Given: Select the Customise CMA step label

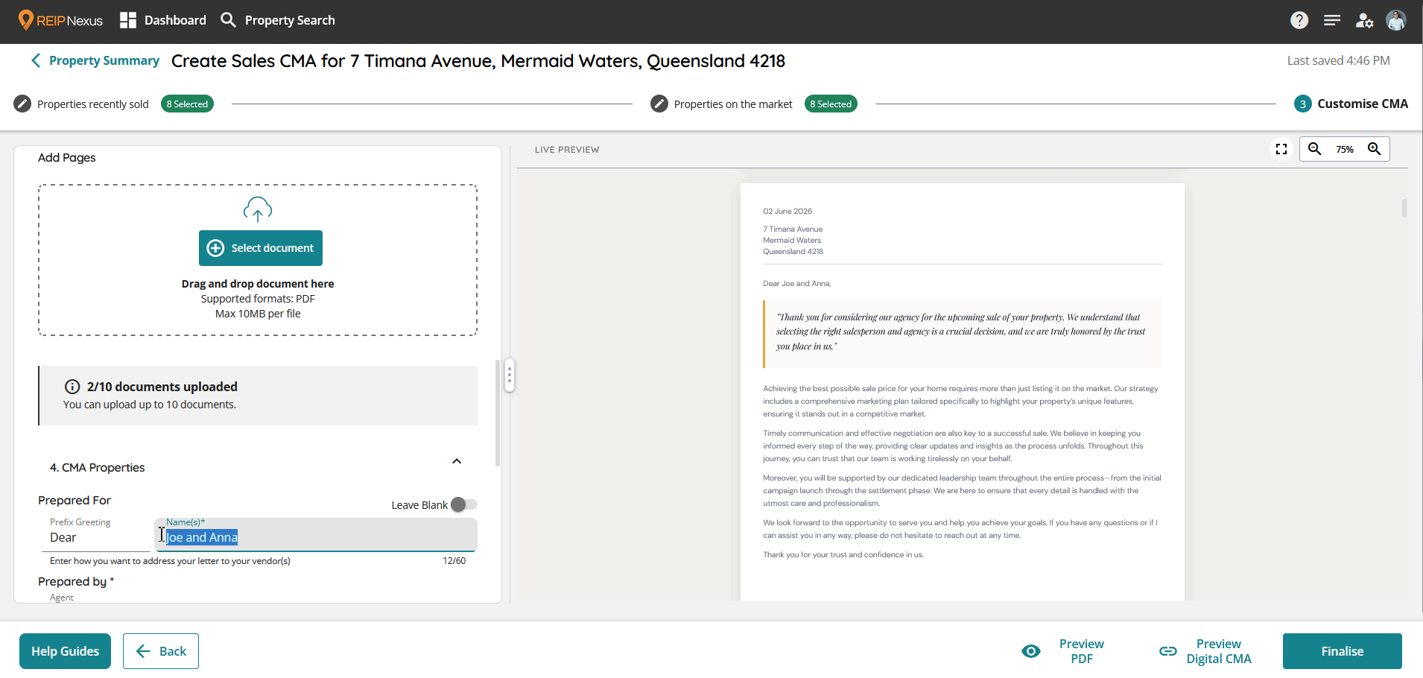Looking at the screenshot, I should [x=1363, y=104].
